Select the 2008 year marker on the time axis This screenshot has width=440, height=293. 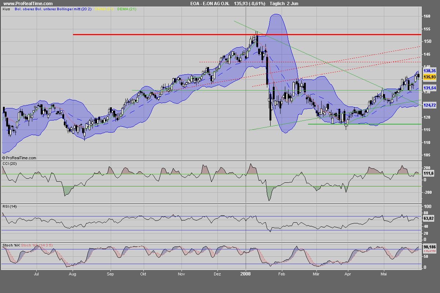pyautogui.click(x=245, y=273)
